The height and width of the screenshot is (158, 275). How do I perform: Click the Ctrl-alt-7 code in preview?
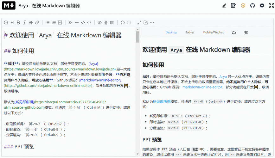tap(196, 116)
